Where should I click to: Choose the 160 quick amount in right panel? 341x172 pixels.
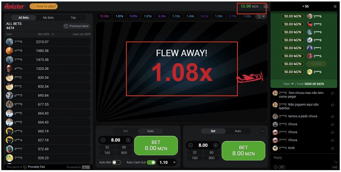click(x=195, y=158)
